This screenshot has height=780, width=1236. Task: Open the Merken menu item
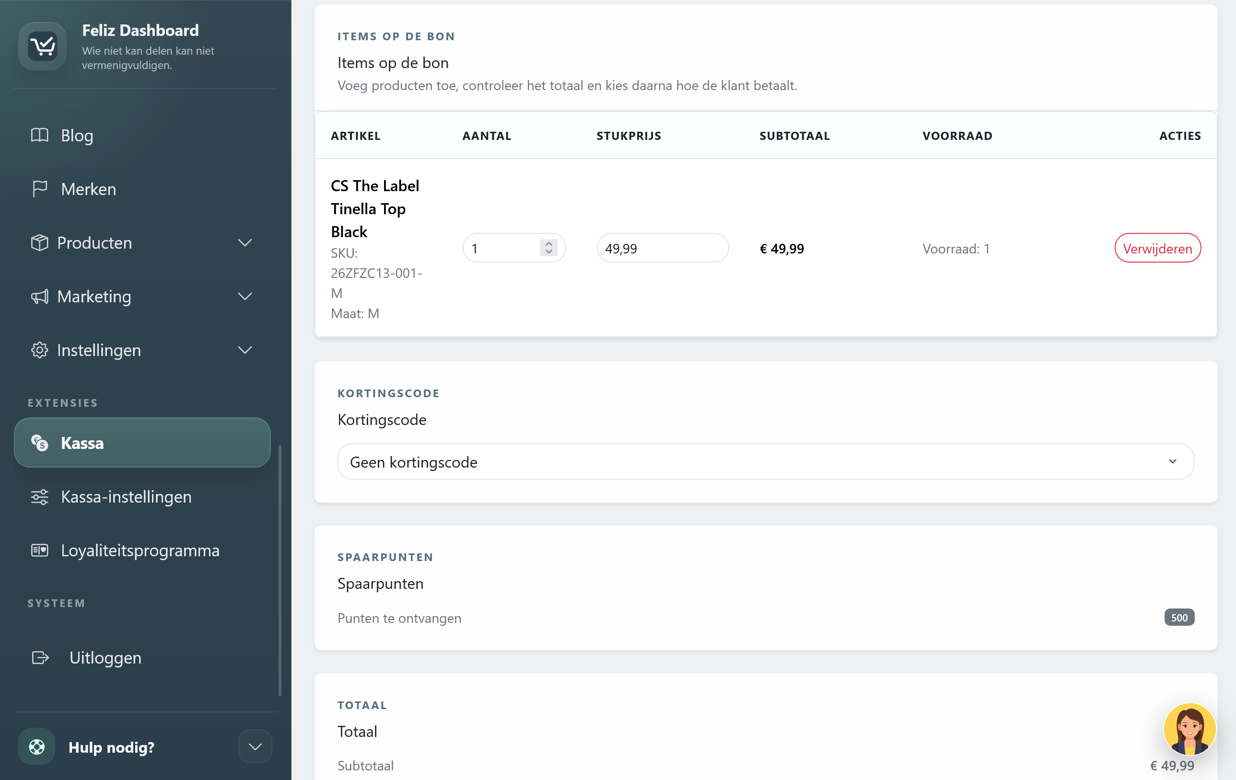click(x=141, y=189)
